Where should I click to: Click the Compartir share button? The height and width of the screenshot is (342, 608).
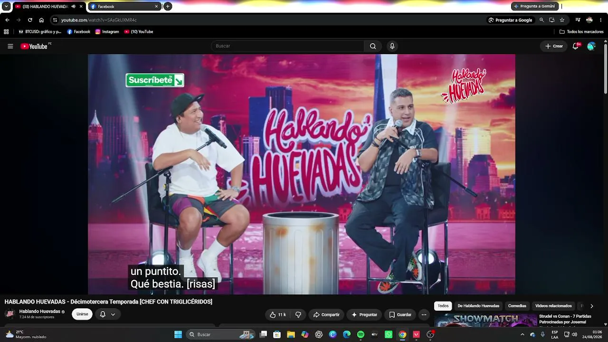click(x=326, y=314)
